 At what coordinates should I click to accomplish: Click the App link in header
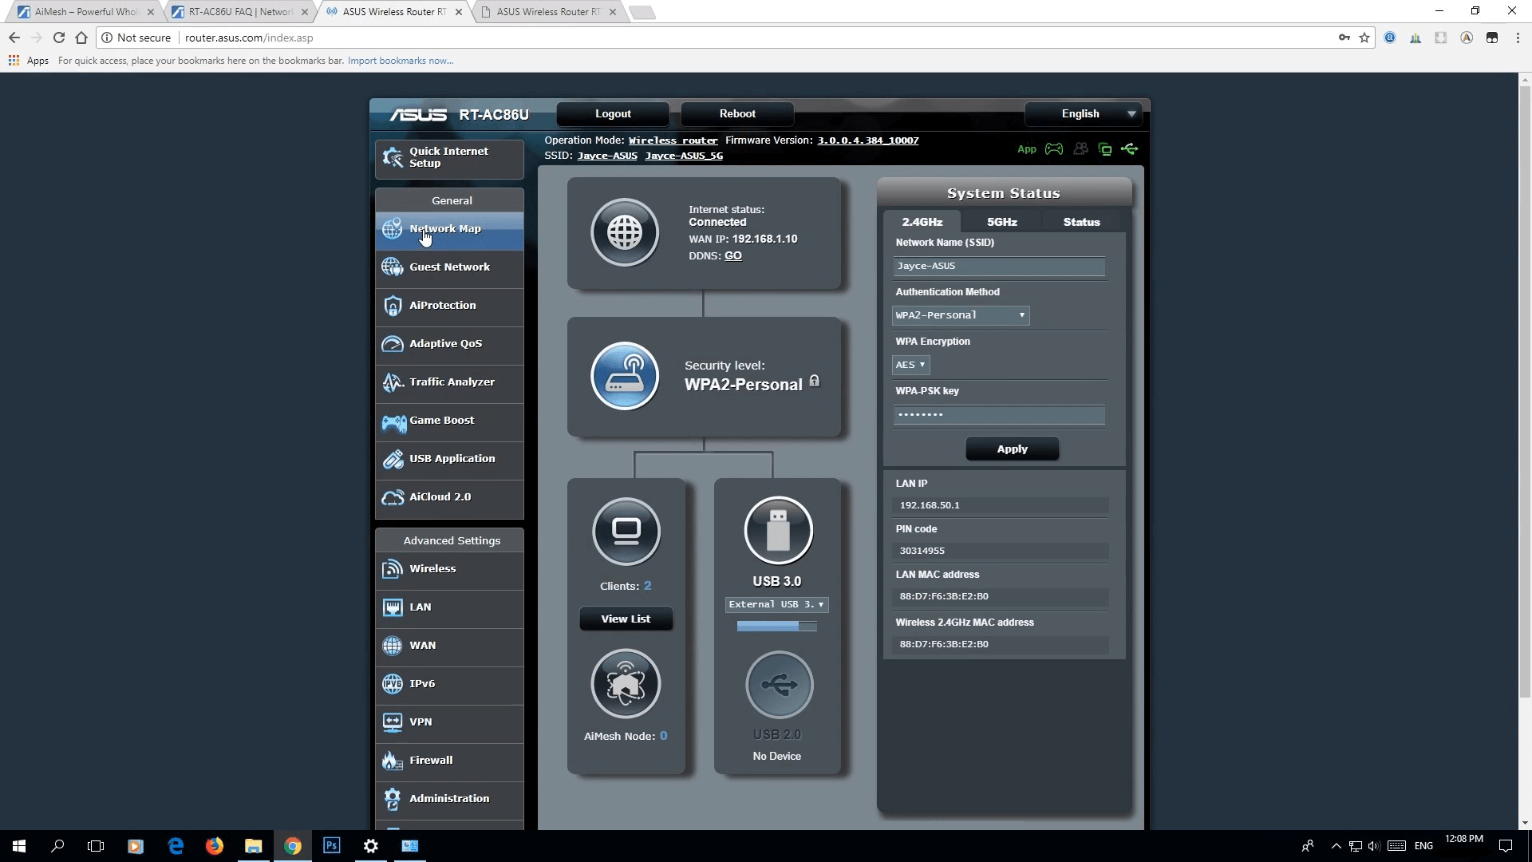(1027, 149)
